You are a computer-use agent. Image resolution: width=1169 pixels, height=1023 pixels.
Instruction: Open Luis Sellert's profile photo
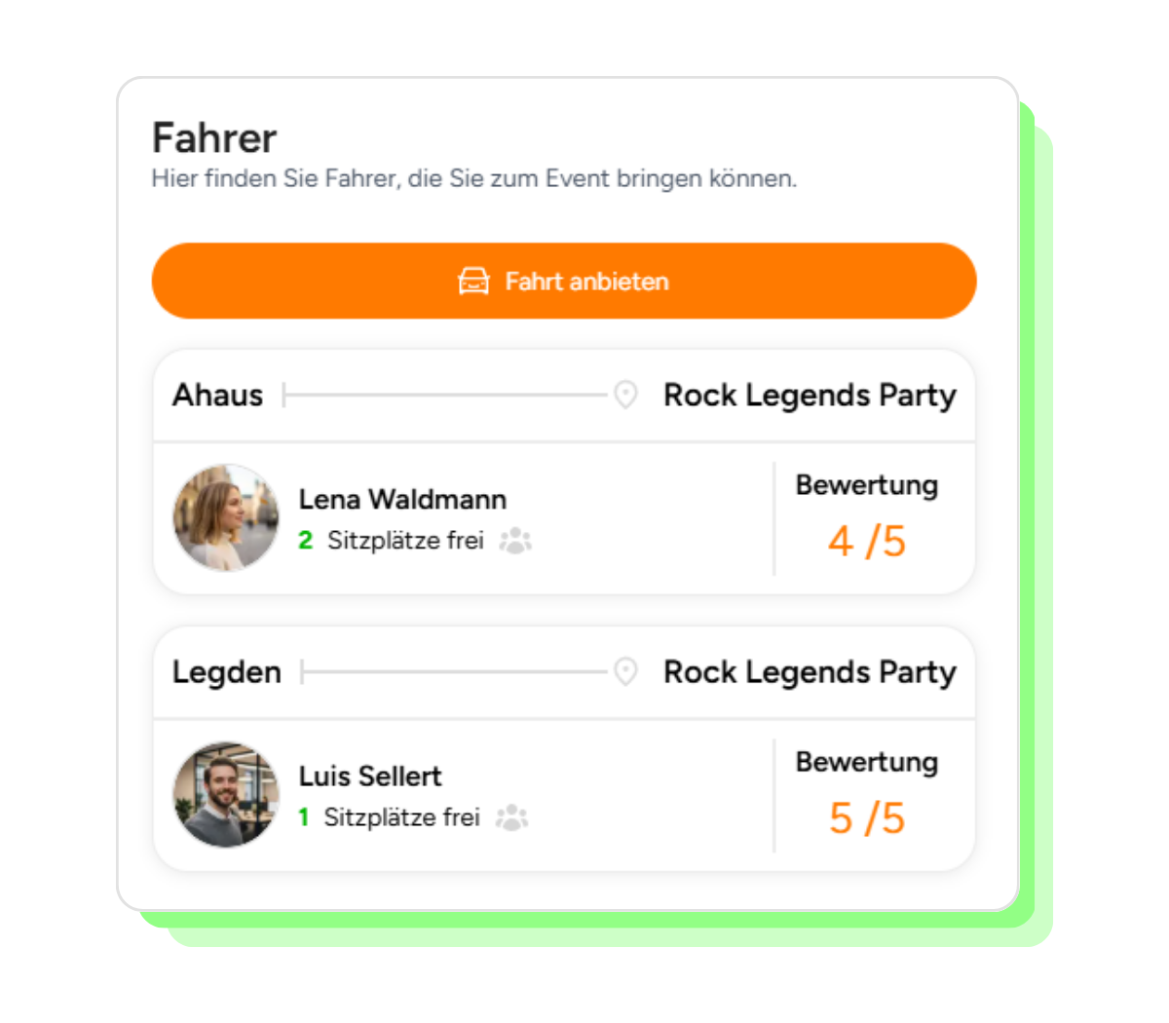pos(226,794)
